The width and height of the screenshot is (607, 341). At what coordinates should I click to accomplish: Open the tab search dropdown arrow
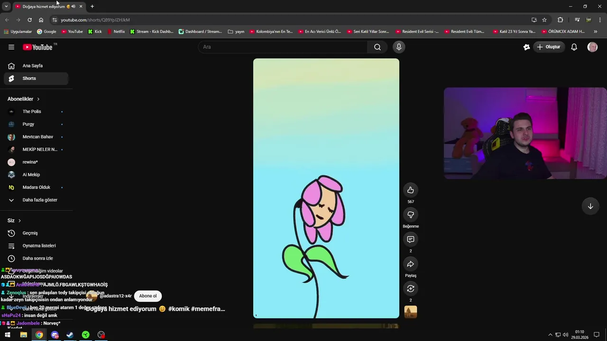pyautogui.click(x=6, y=7)
